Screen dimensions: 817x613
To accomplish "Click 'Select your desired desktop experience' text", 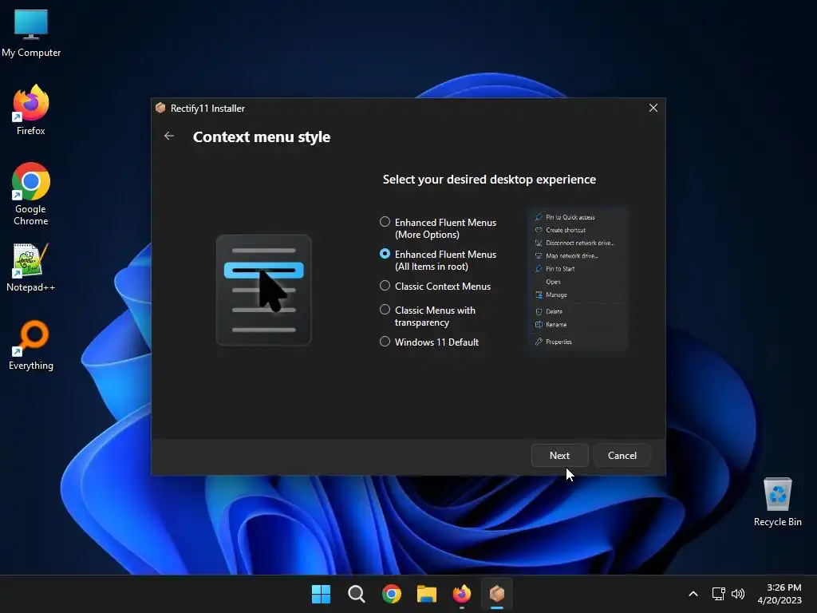I will 489,180.
